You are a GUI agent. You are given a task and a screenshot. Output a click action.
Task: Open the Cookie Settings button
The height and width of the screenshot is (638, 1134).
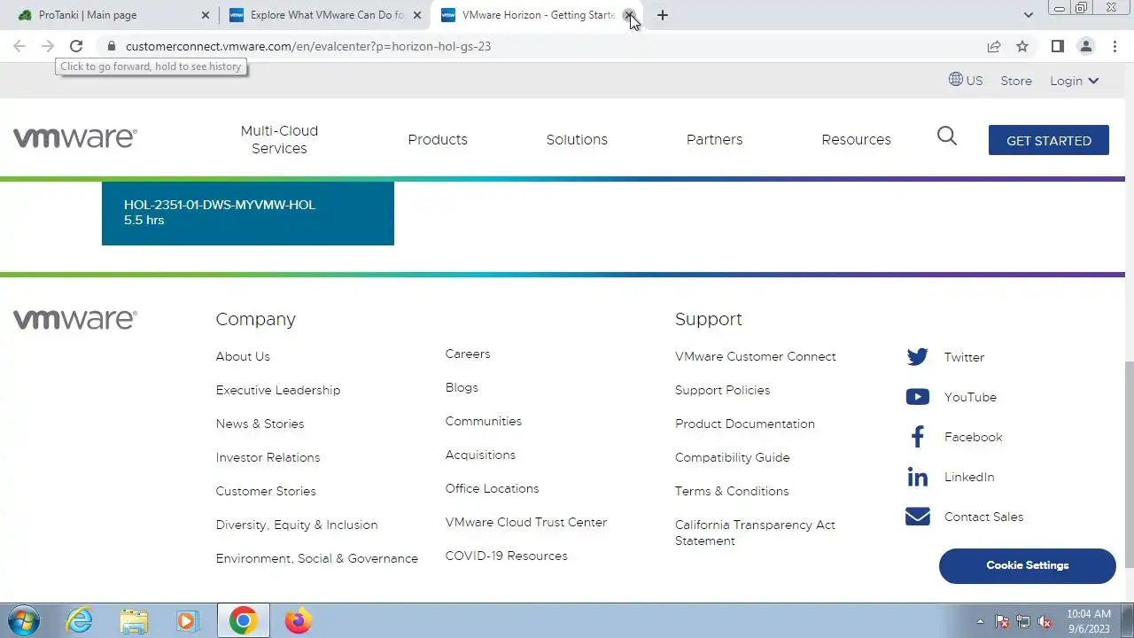pos(1028,565)
